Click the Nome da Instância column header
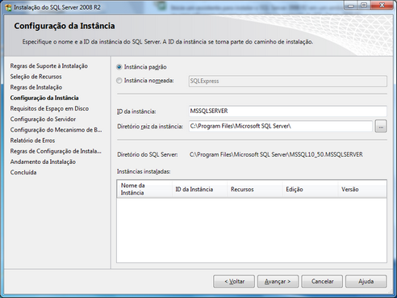Viewport: 397px width, 298px height. (144, 189)
